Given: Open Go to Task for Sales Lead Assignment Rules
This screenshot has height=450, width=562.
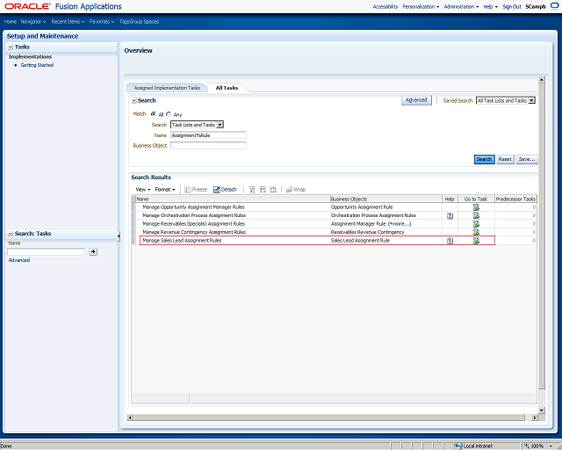Looking at the screenshot, I should [476, 241].
